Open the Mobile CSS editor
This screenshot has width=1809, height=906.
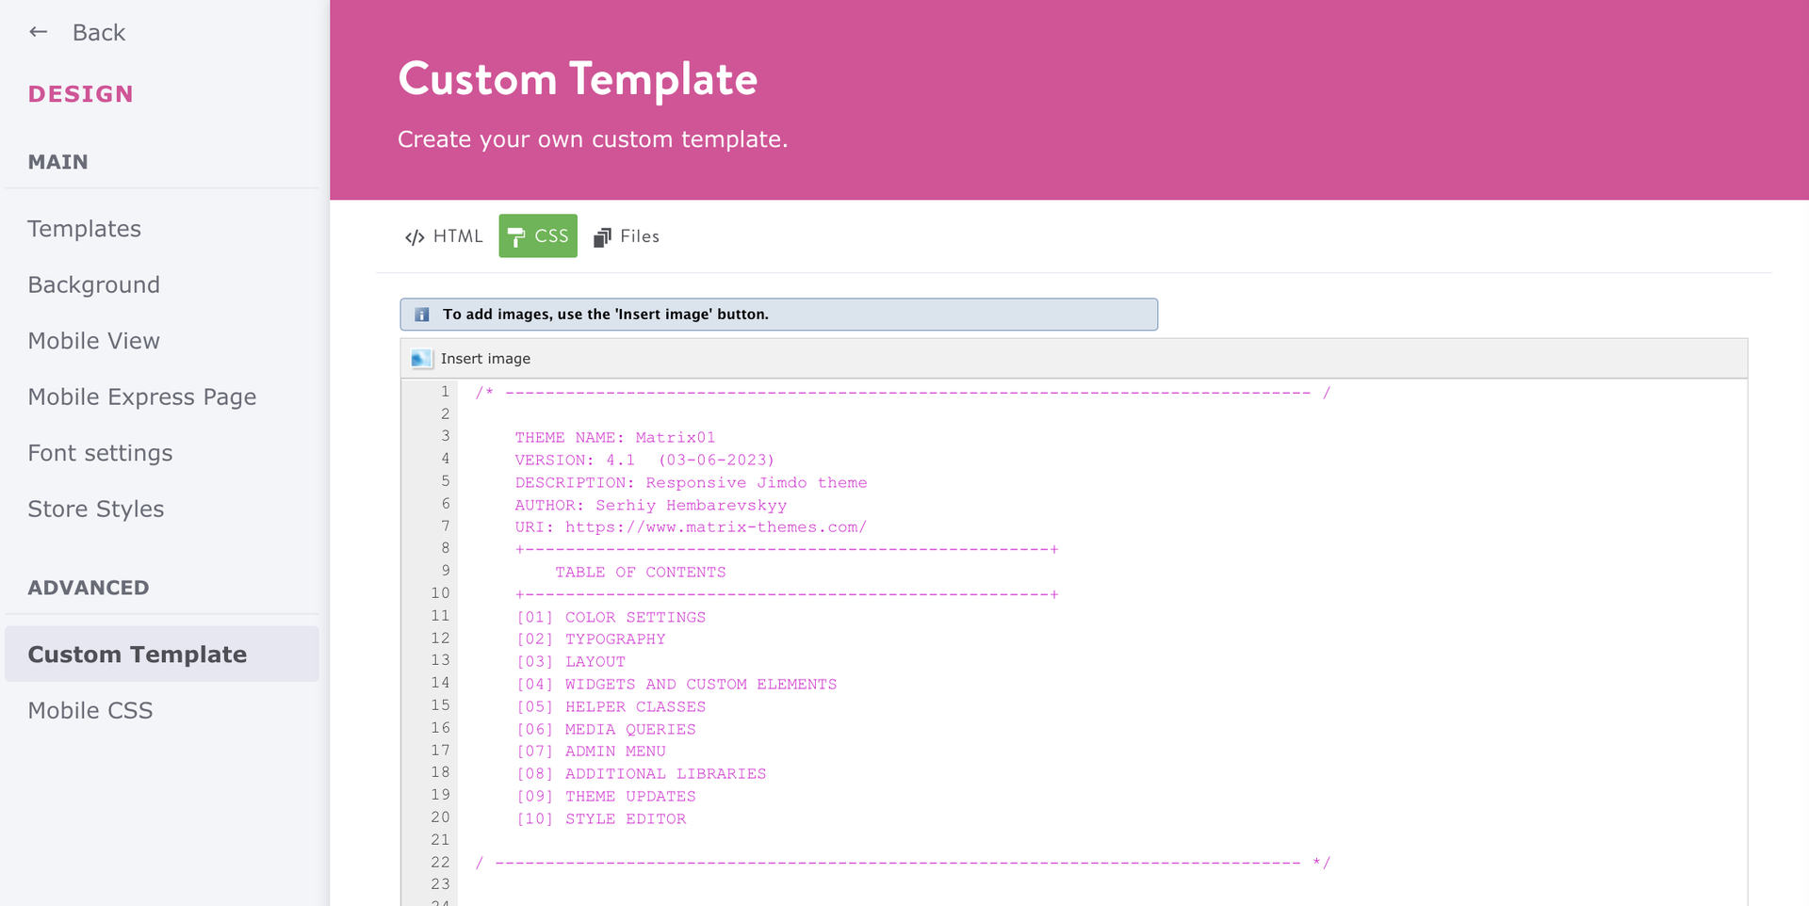[x=90, y=710]
